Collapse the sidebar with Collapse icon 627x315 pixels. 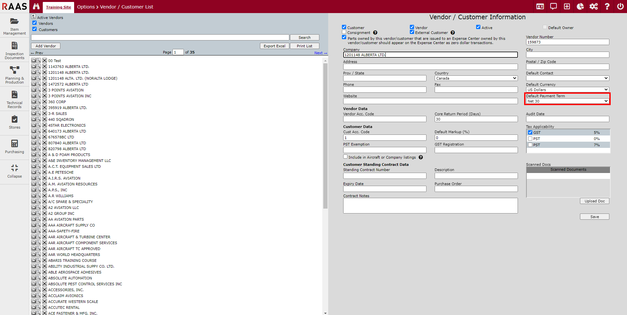(x=14, y=171)
